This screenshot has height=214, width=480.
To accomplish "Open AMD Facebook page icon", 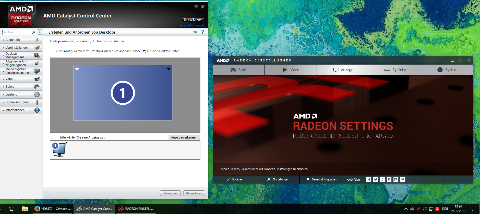I will [369, 179].
